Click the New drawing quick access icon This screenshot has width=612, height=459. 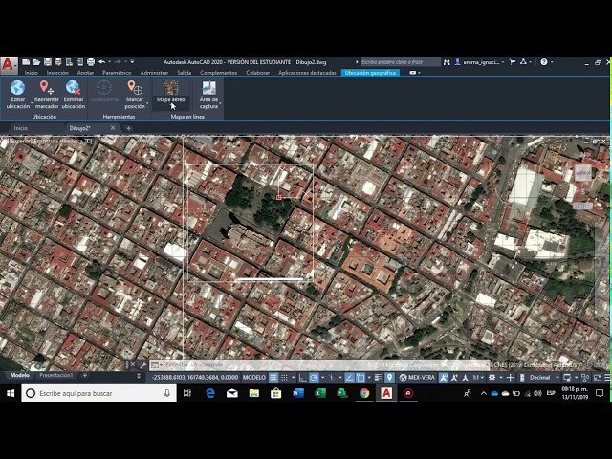click(x=26, y=62)
